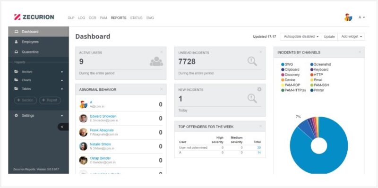
Task: Click the Quarantine tray icon
Action: coord(17,52)
